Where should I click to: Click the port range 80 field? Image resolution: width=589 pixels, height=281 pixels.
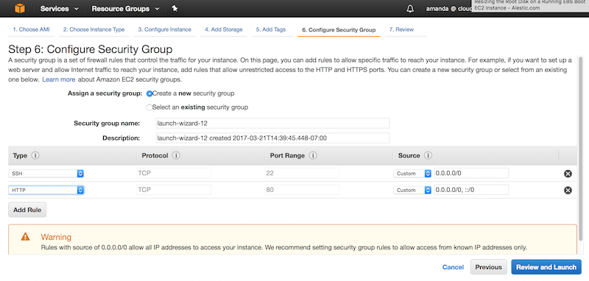(302, 190)
